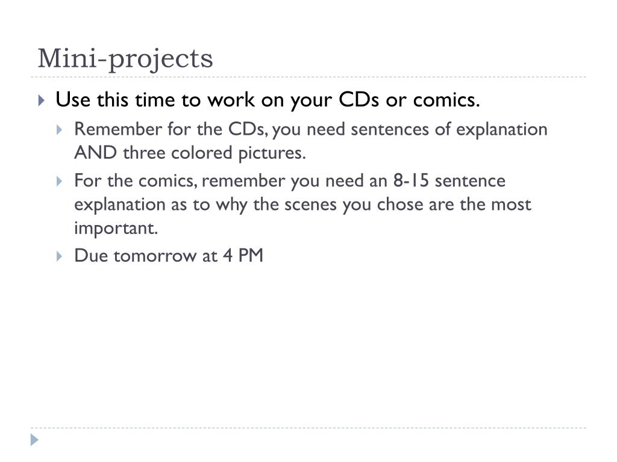Select the bullet arrow before "Remember for the CDs"
Viewport: 617px width, 462px height.
[60, 130]
